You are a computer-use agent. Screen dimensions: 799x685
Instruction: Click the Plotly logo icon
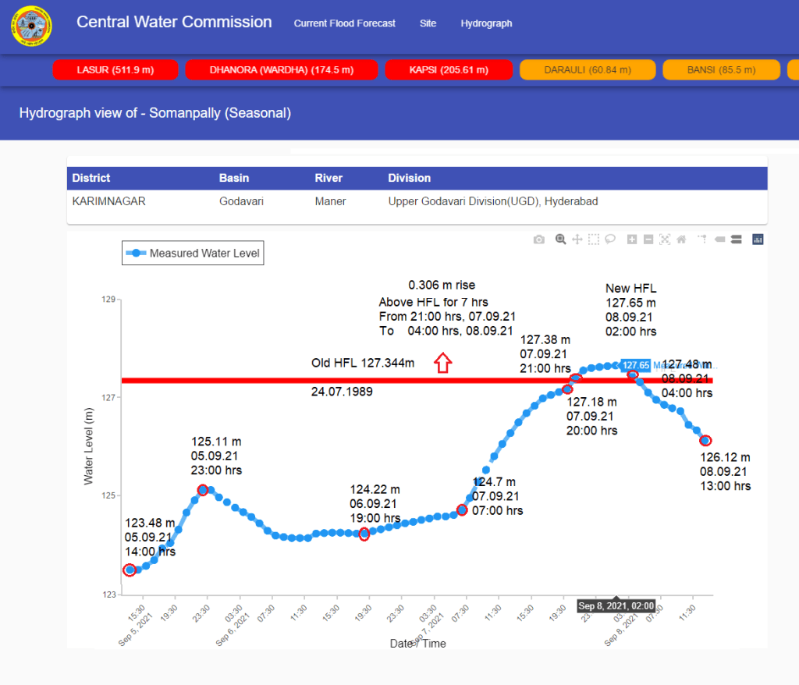[x=758, y=240]
